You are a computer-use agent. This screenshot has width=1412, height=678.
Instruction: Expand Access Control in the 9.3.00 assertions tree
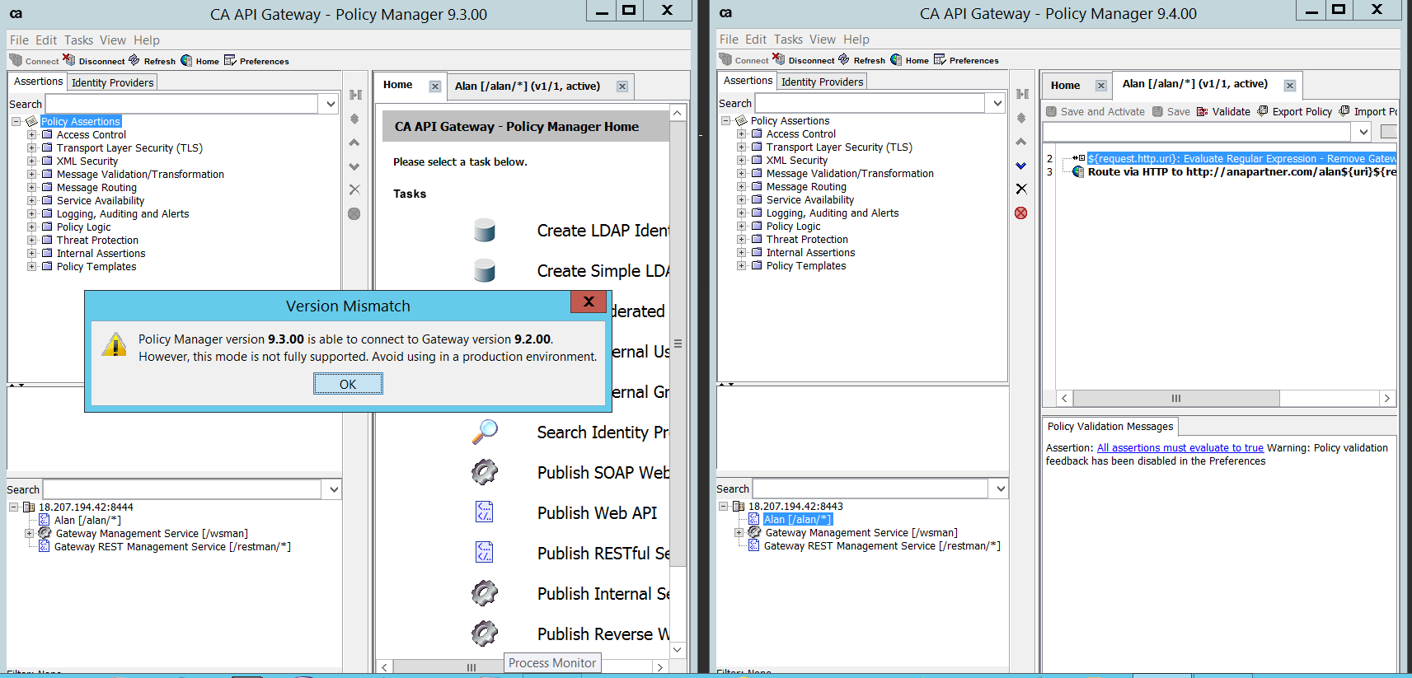pyautogui.click(x=31, y=135)
